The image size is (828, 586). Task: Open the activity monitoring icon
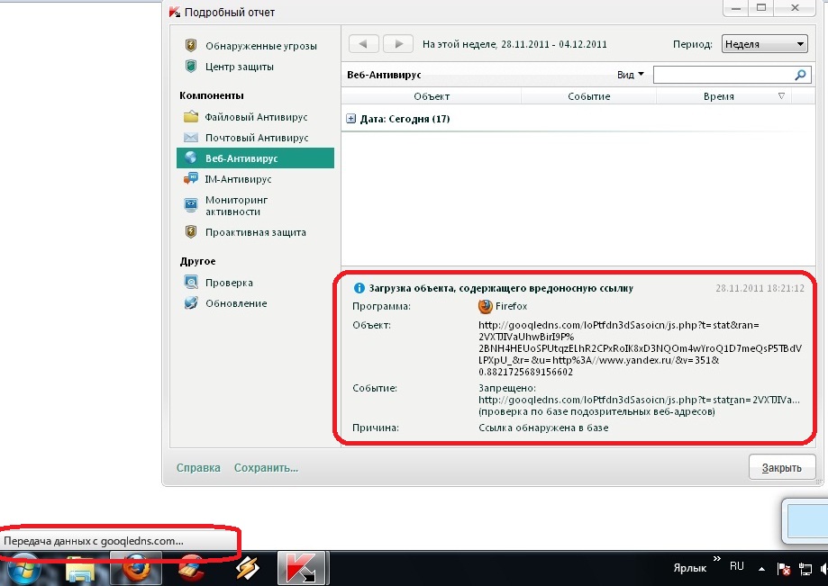pyautogui.click(x=190, y=205)
